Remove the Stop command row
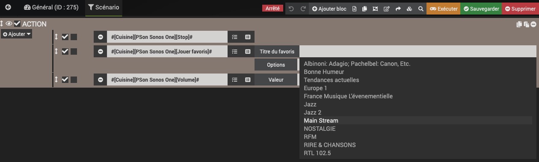This screenshot has height=162, width=539. point(100,37)
